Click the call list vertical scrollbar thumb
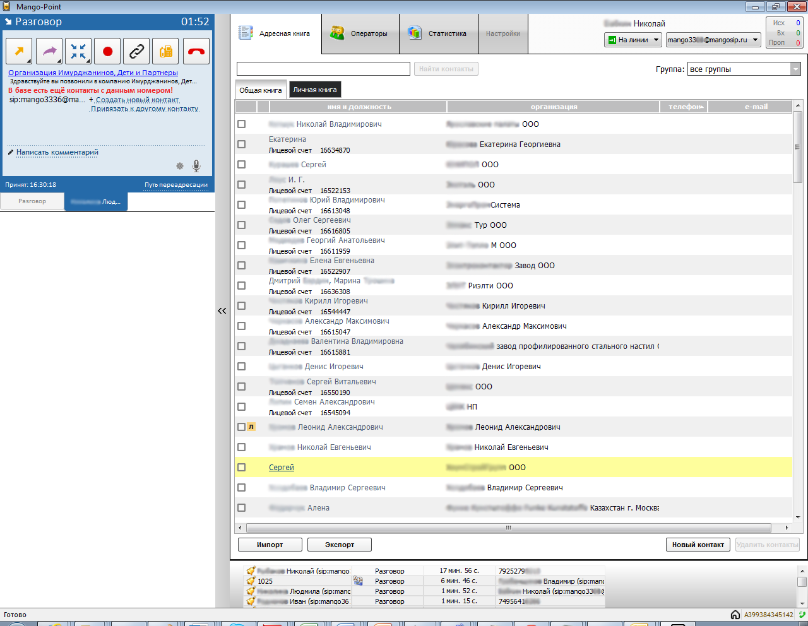Viewport: 808px width, 626px height. tap(802, 581)
